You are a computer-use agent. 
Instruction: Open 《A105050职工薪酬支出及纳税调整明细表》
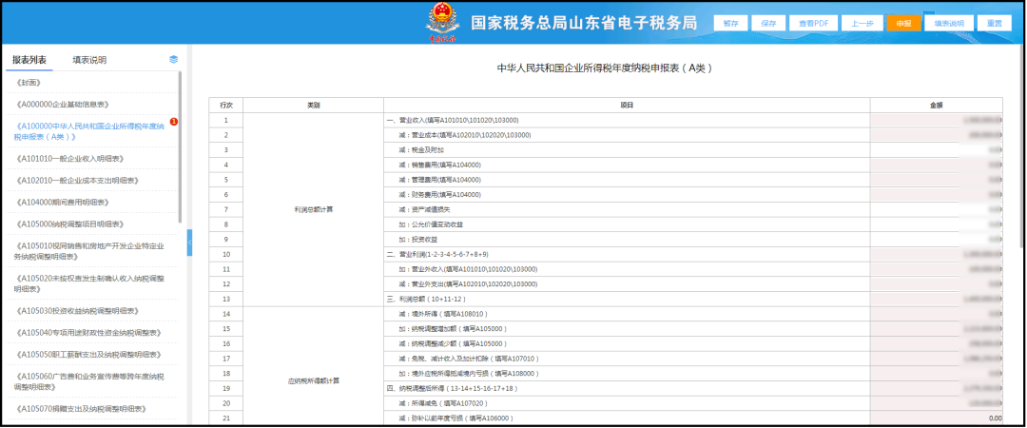tap(91, 355)
